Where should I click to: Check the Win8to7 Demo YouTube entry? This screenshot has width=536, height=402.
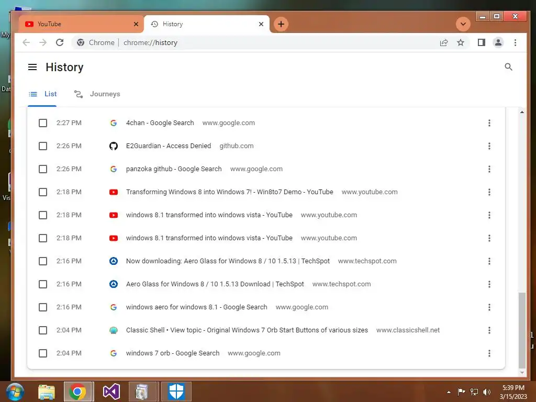(x=43, y=192)
